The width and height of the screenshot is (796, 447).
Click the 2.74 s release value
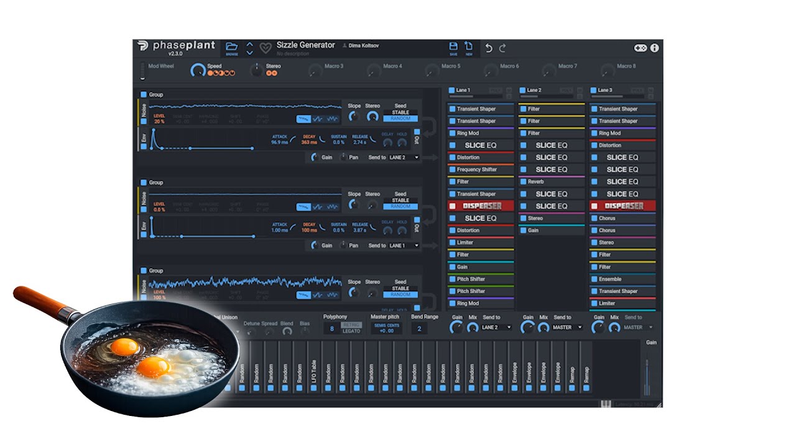tap(359, 143)
